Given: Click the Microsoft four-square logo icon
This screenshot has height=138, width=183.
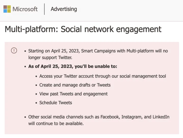Looking at the screenshot, I should 7,9.
